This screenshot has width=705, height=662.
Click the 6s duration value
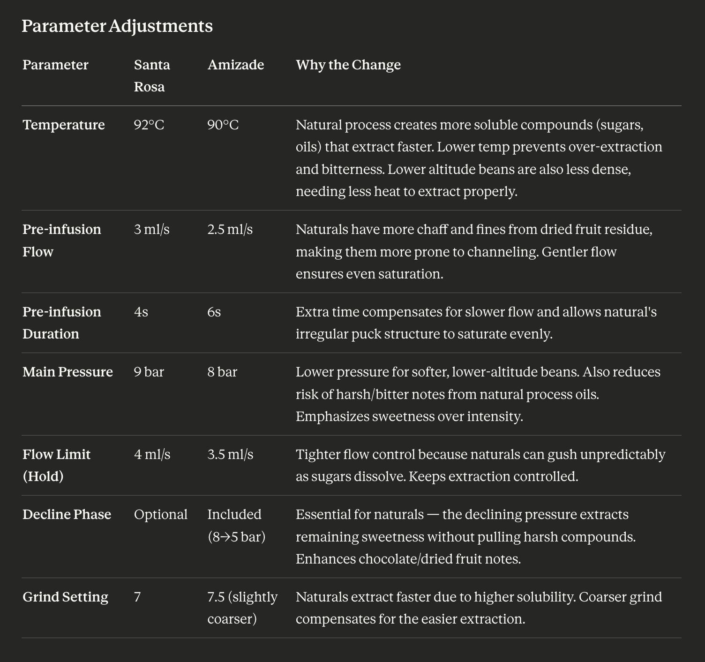point(214,312)
